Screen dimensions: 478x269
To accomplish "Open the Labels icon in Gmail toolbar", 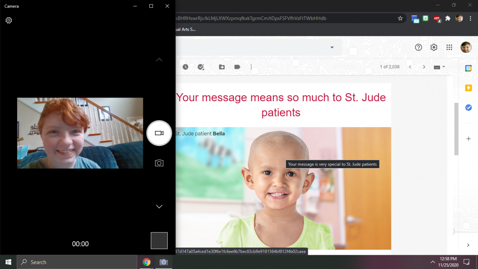I will pos(237,67).
